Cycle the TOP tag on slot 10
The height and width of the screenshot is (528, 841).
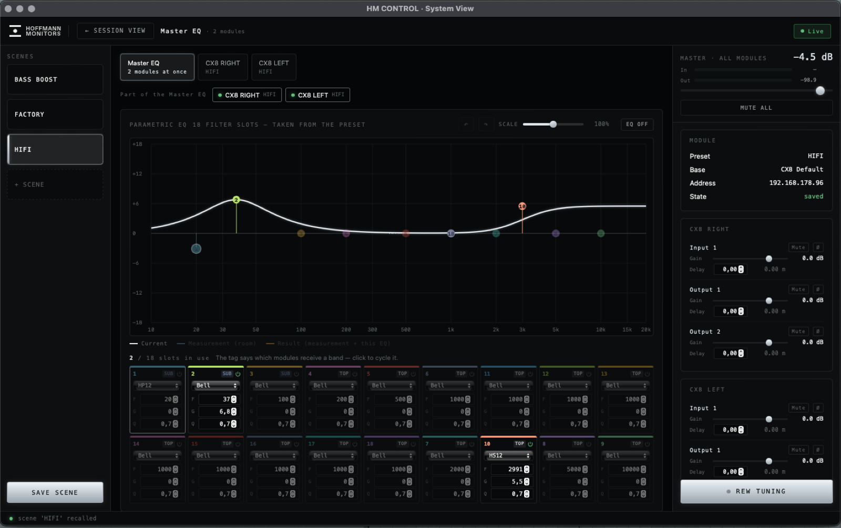[519, 444]
